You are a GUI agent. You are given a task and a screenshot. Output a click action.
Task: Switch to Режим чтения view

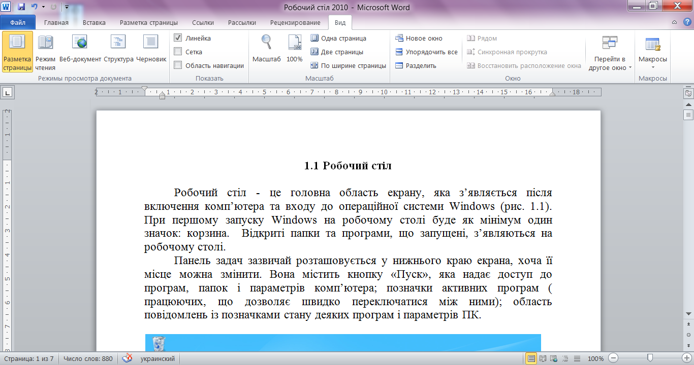click(46, 52)
